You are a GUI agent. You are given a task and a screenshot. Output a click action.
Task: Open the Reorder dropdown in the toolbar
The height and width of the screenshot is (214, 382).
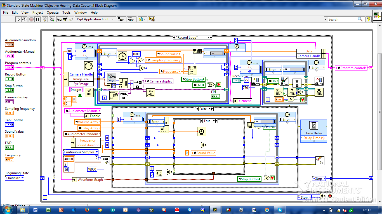point(142,19)
